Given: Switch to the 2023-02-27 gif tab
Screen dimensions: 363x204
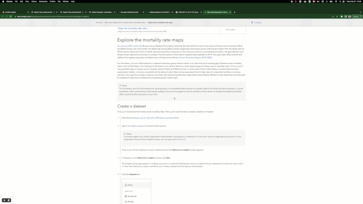Looking at the screenshot, I should pyautogui.click(x=188, y=12).
